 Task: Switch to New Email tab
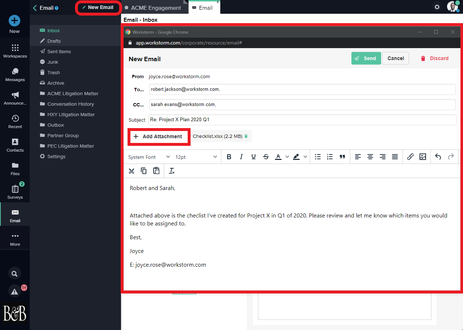point(98,7)
